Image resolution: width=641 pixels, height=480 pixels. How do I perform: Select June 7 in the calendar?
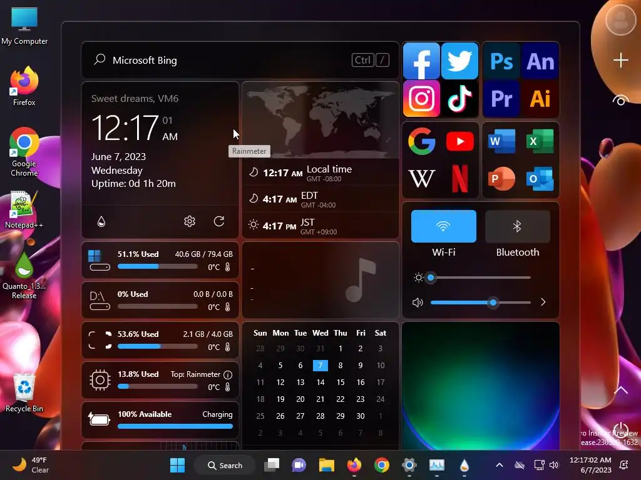click(320, 365)
